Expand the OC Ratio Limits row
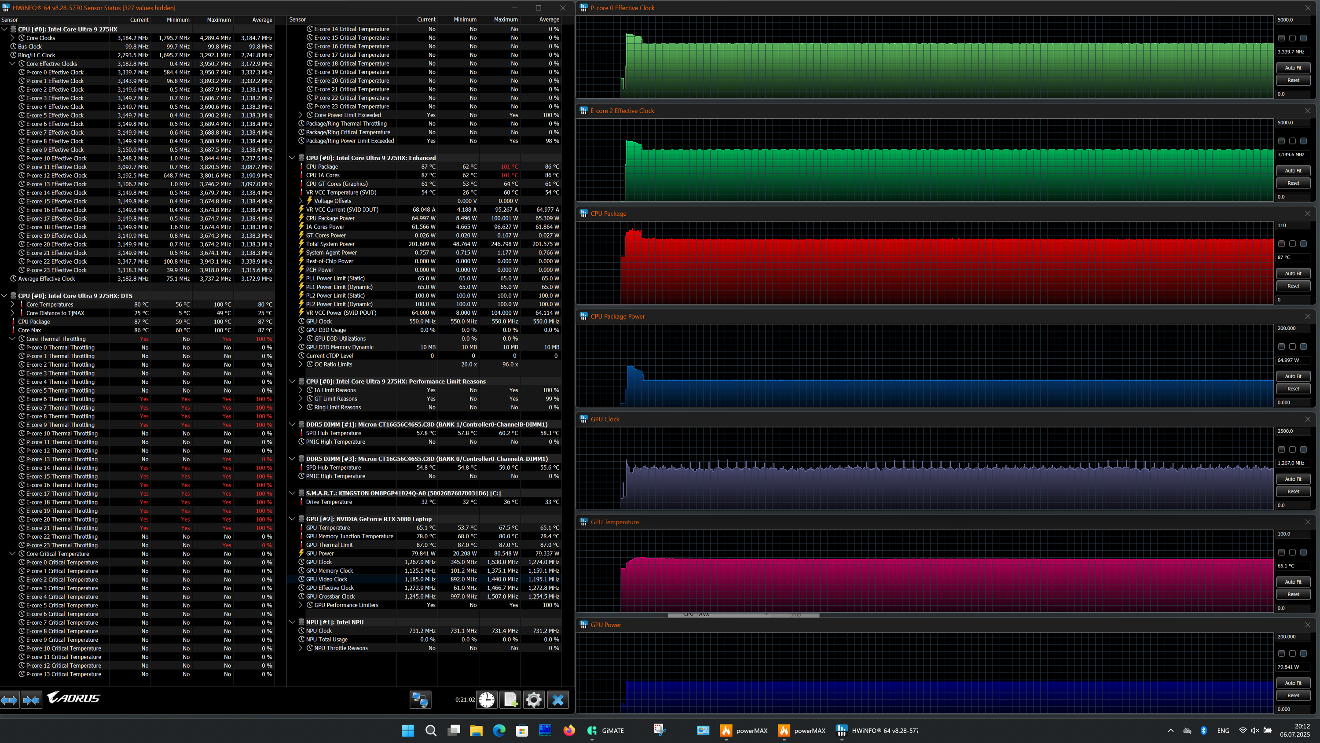The image size is (1320, 743). (x=301, y=364)
